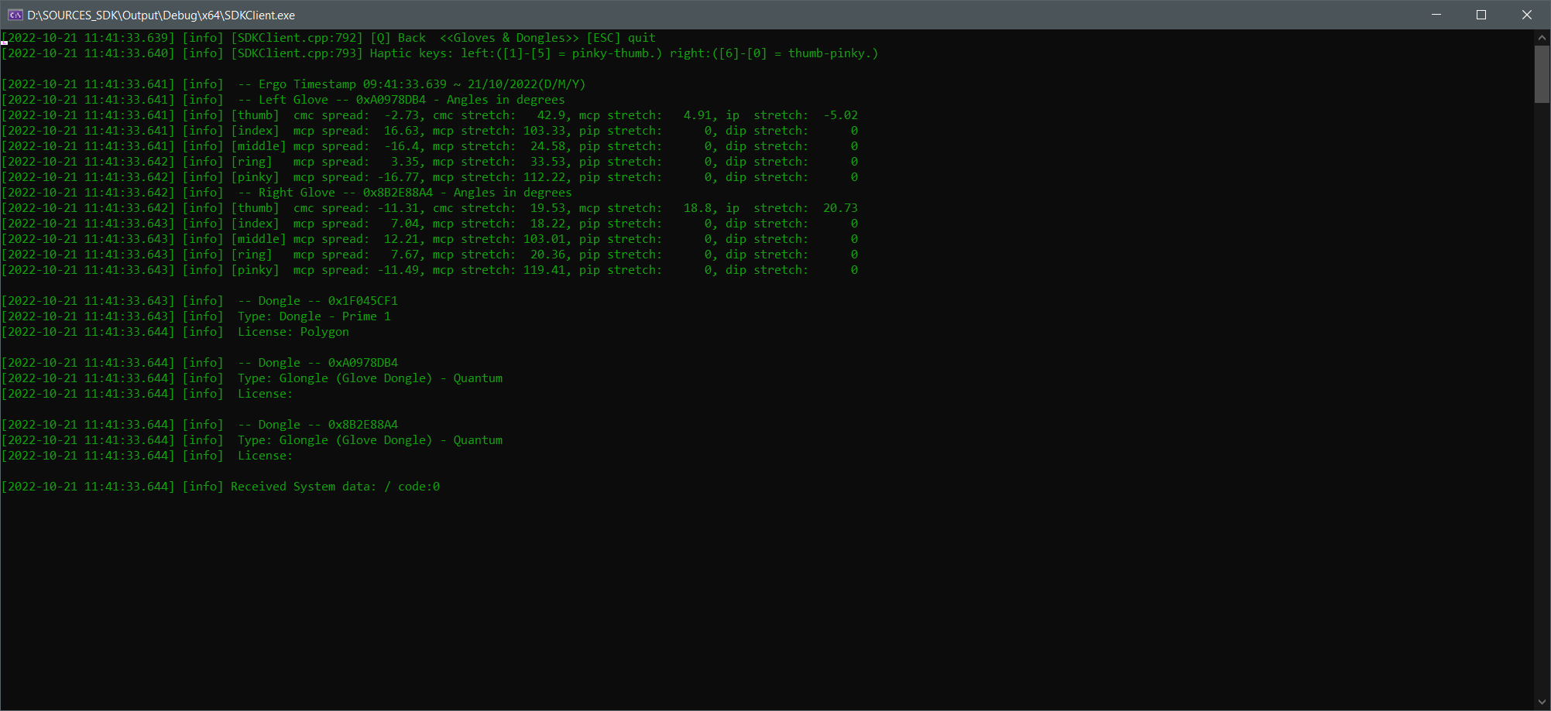
Task: Click right thumb ip stretch value 20.73
Action: [x=840, y=208]
